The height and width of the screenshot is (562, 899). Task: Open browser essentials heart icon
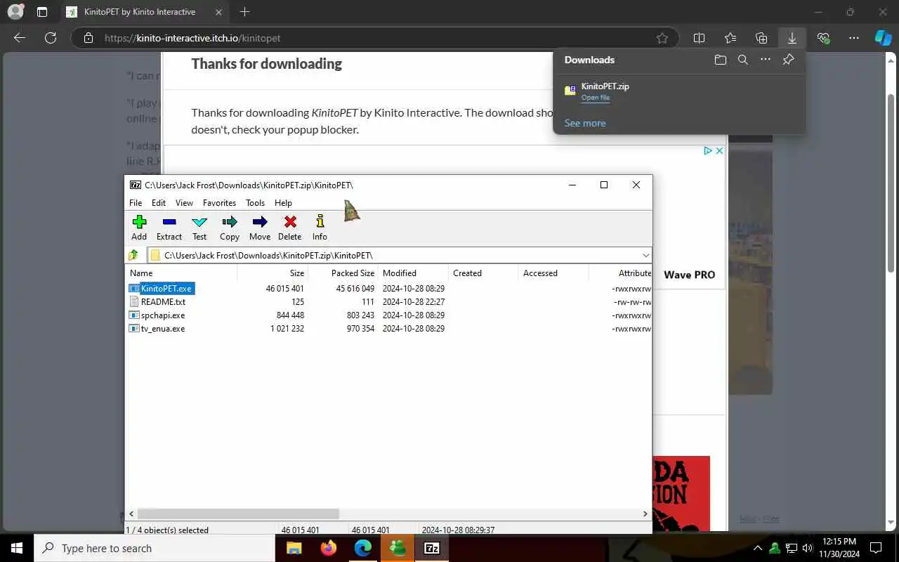[823, 38]
